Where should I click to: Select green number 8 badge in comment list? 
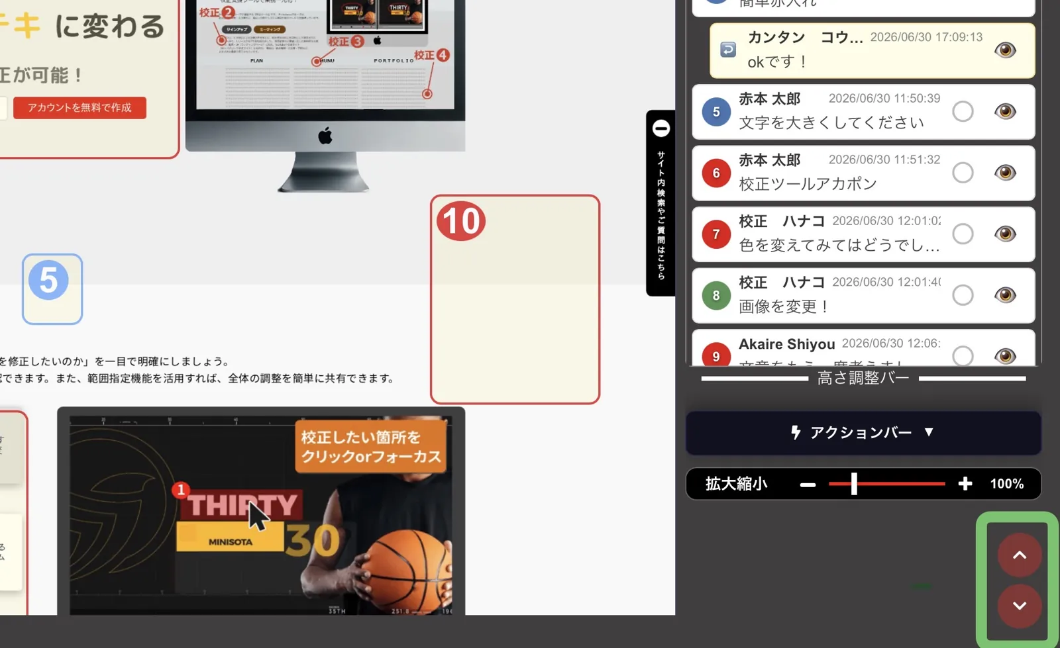pos(716,296)
